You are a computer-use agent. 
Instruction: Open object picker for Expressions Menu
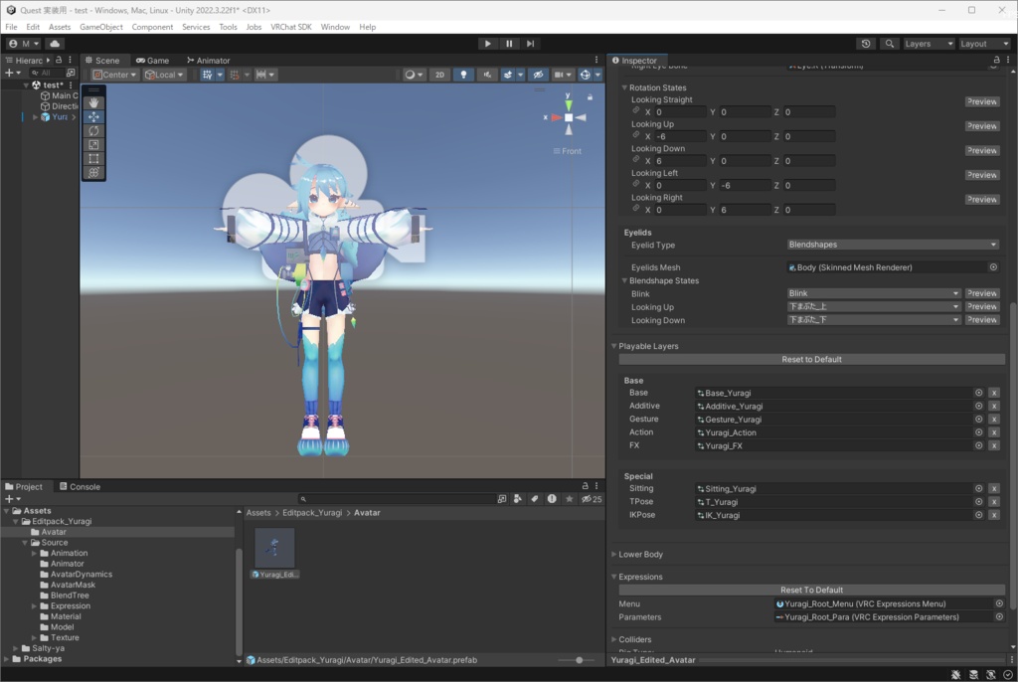999,603
